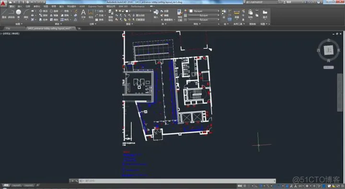The height and width of the screenshot is (189, 345).
Task: Click into the command line input
Action: point(177,181)
